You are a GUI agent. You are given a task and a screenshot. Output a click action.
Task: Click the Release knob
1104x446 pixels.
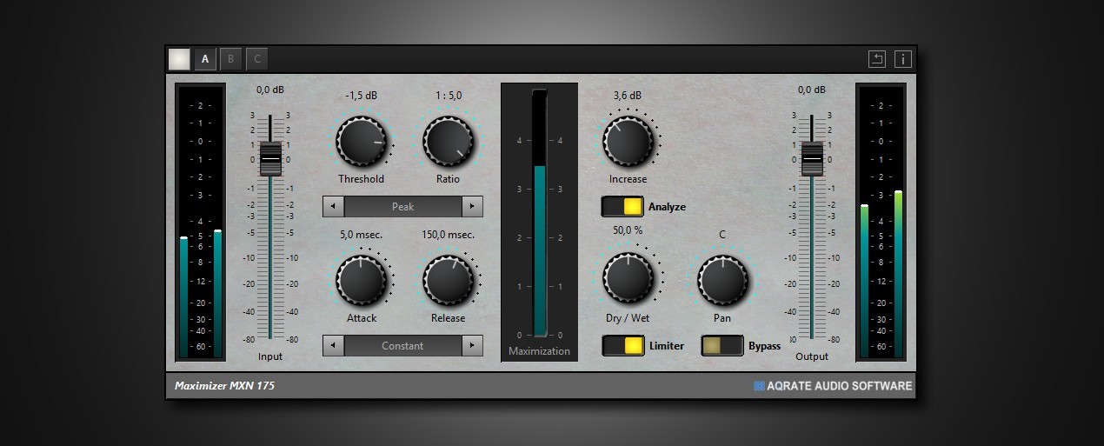click(448, 280)
